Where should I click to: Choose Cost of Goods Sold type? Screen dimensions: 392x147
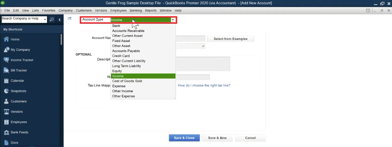(143, 81)
